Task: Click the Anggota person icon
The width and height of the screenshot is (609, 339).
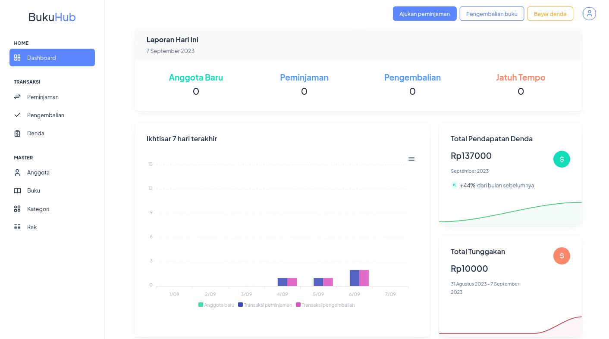Action: pos(17,173)
